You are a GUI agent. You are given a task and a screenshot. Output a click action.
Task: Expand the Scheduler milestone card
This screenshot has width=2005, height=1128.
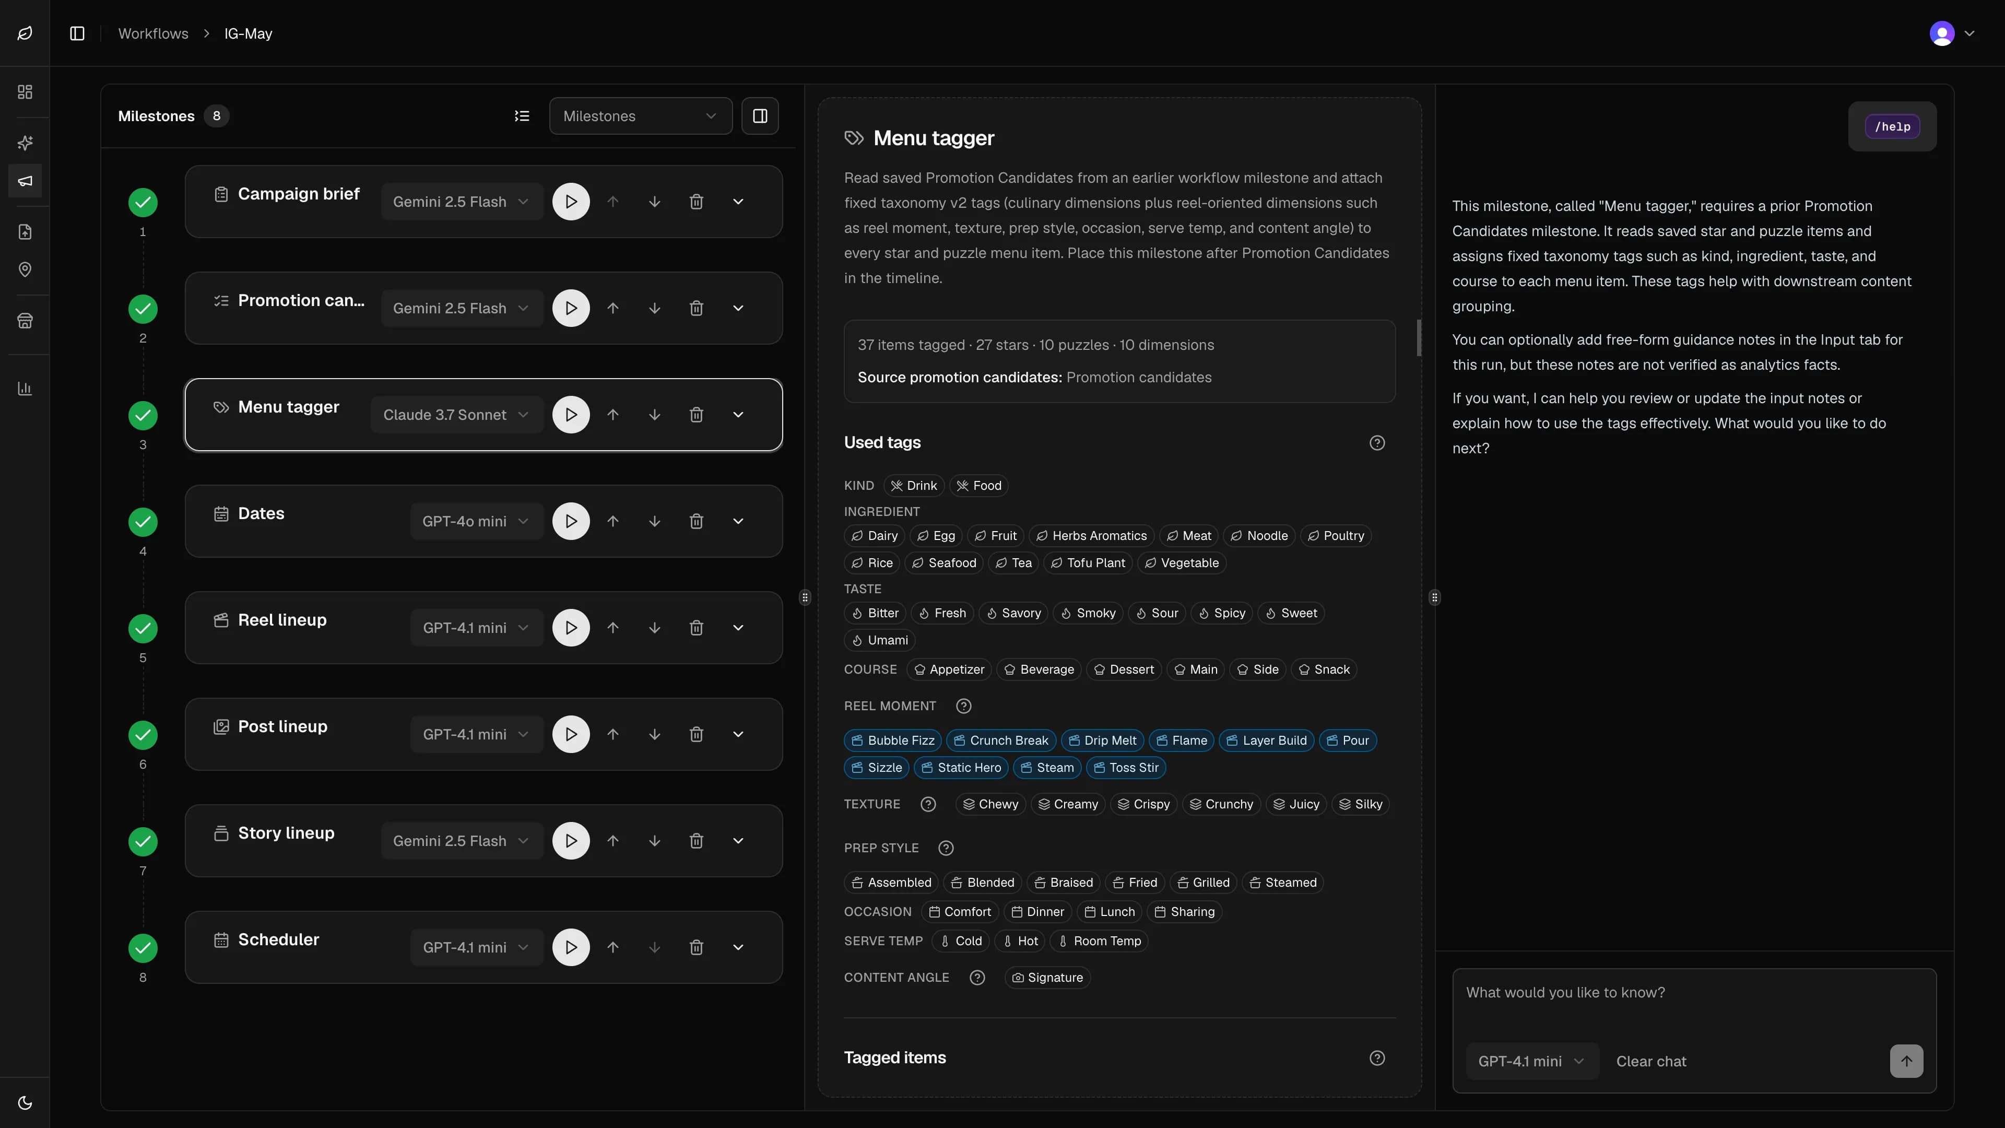point(739,947)
